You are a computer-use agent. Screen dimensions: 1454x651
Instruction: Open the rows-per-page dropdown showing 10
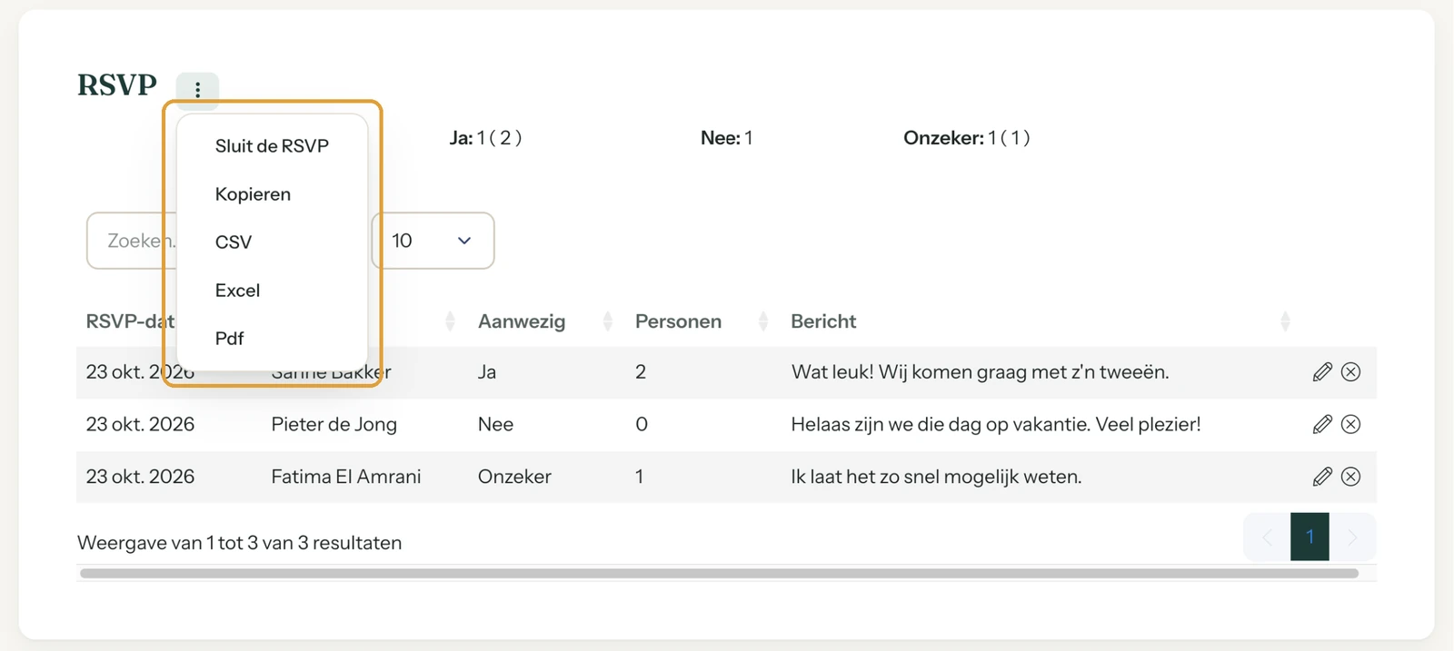pyautogui.click(x=433, y=241)
